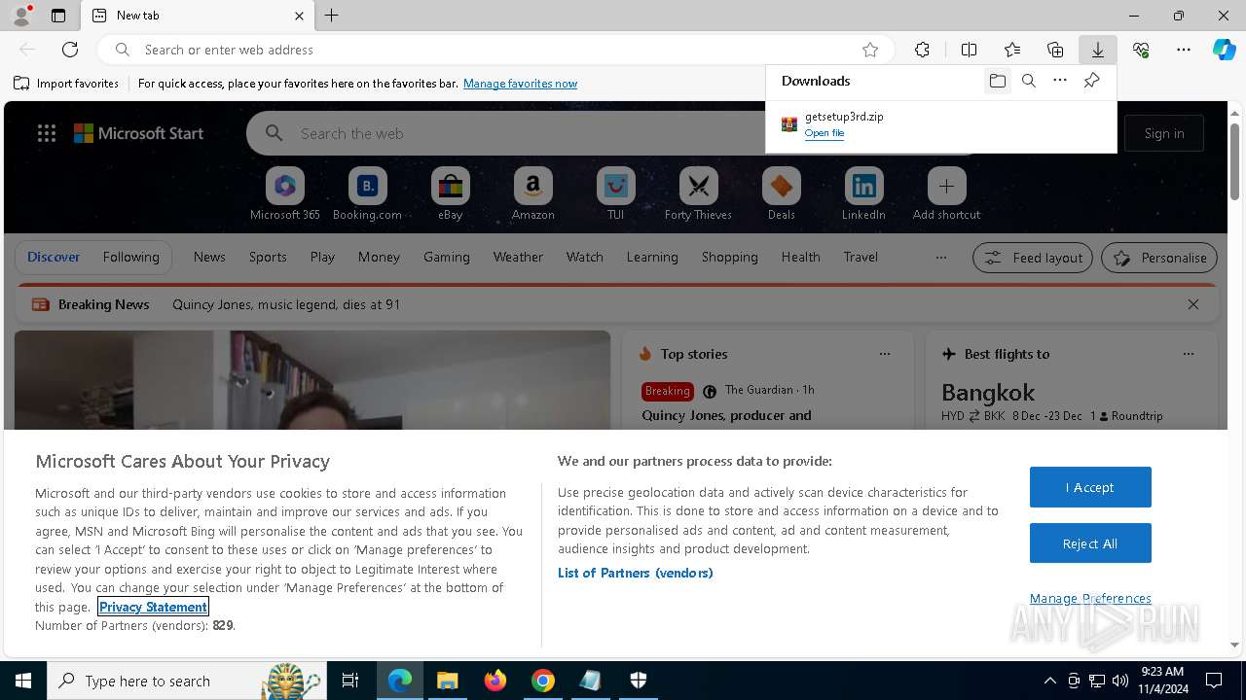This screenshot has height=700, width=1246.
Task: Toggle split screen view icon
Action: coord(969,50)
